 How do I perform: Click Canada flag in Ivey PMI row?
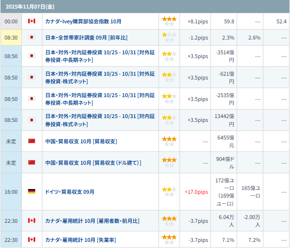click(x=31, y=21)
